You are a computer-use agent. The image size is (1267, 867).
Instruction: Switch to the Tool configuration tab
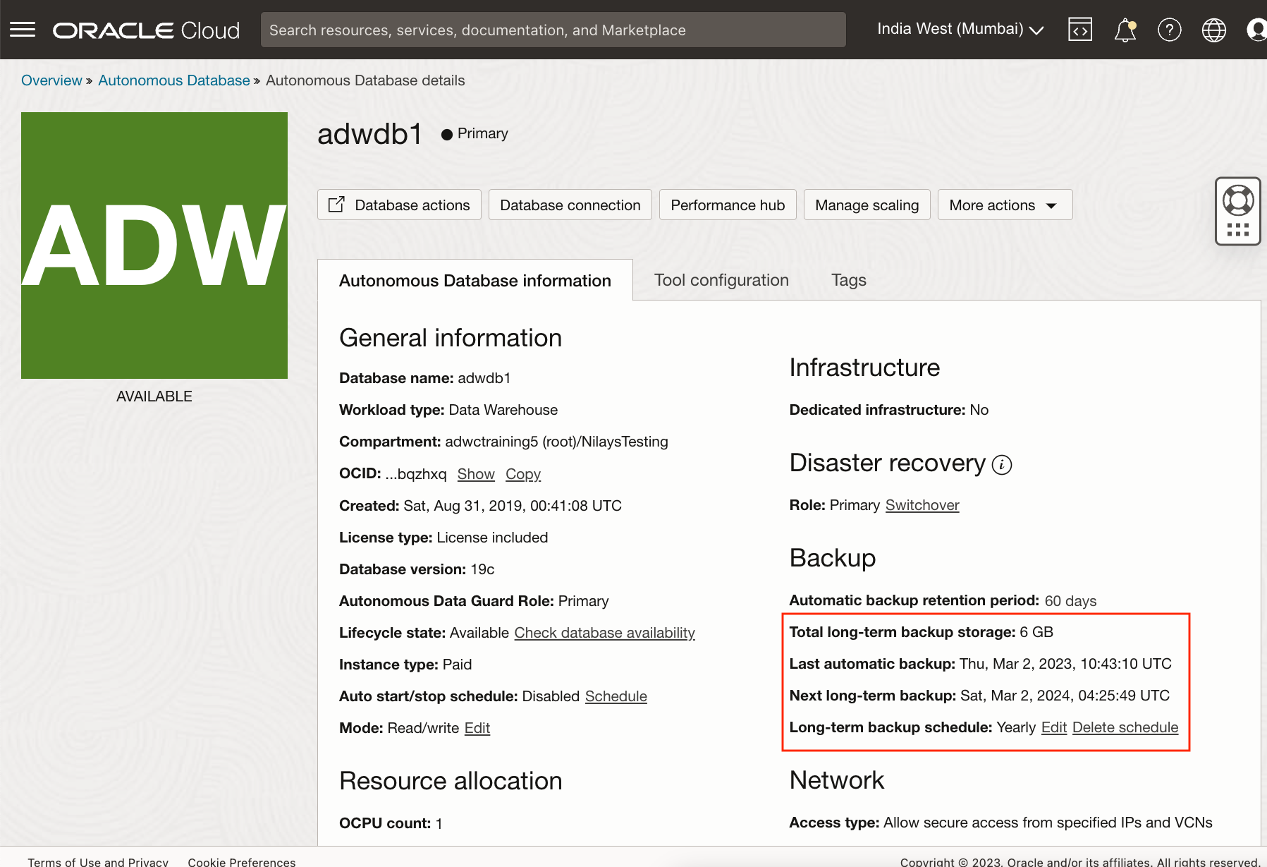click(721, 280)
